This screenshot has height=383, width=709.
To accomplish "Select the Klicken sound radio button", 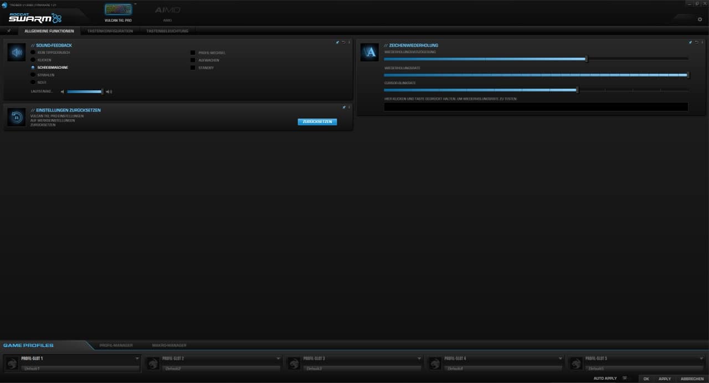I will click(x=33, y=60).
